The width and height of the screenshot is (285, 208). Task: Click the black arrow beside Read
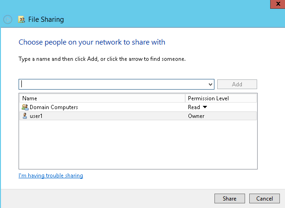coord(205,107)
